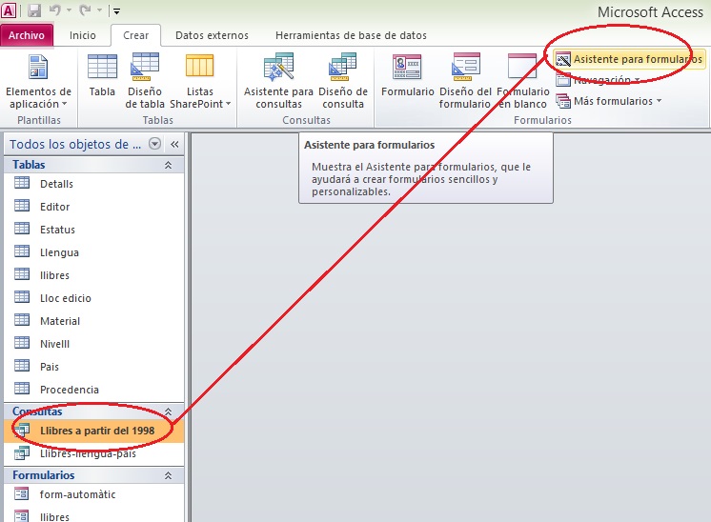The height and width of the screenshot is (522, 711).
Task: Select the Llengua table icon
Action: 22,251
